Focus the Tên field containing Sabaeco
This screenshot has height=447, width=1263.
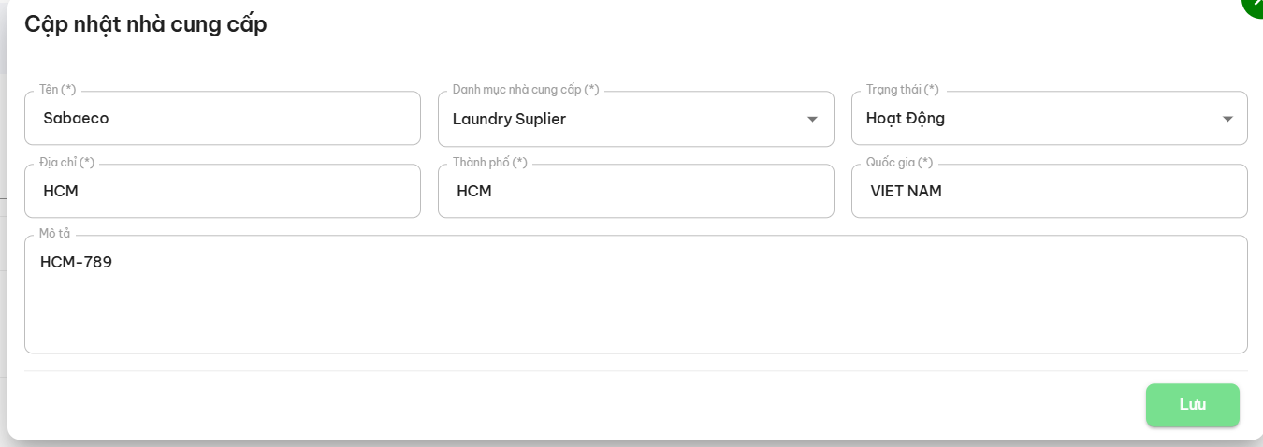point(223,119)
